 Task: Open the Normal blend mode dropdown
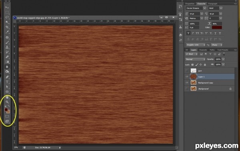pos(195,59)
